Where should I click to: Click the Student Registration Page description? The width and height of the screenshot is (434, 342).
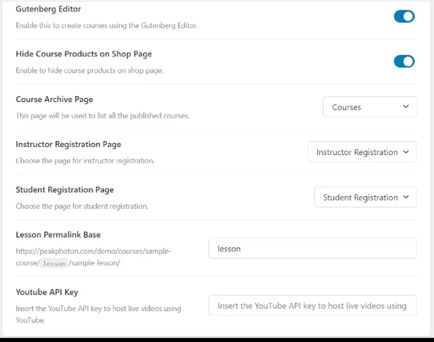(73, 206)
